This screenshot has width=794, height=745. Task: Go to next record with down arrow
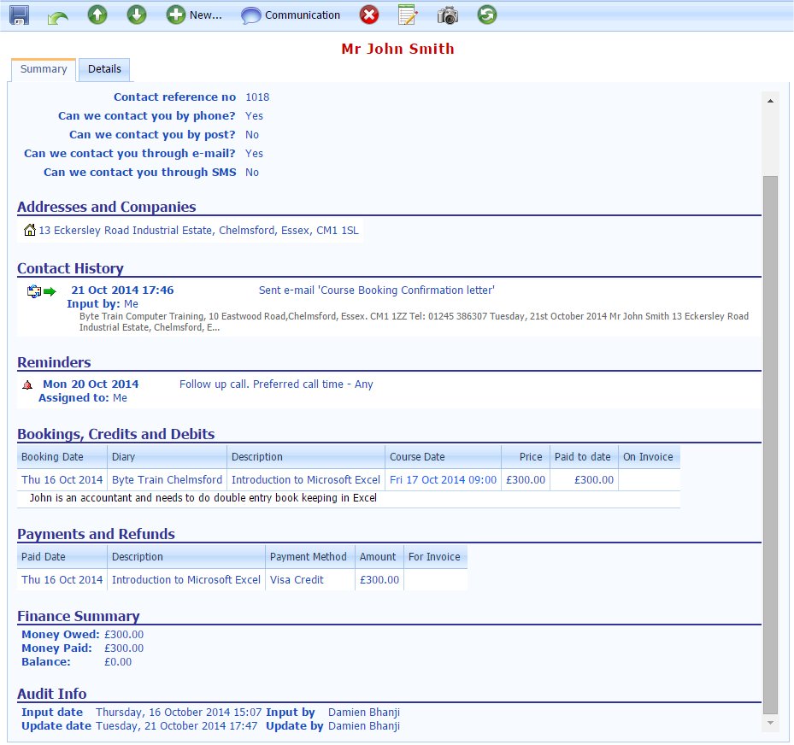coord(136,15)
